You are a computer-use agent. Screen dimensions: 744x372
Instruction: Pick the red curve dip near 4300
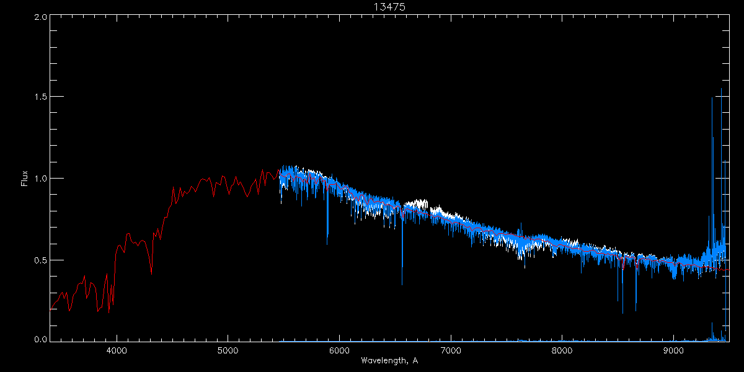coord(151,273)
